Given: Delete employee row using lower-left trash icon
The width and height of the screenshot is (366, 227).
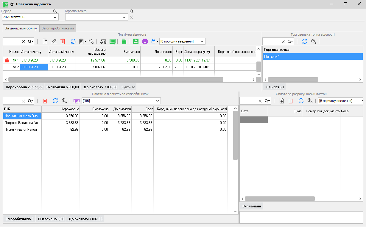Looking at the screenshot, I should [45, 101].
